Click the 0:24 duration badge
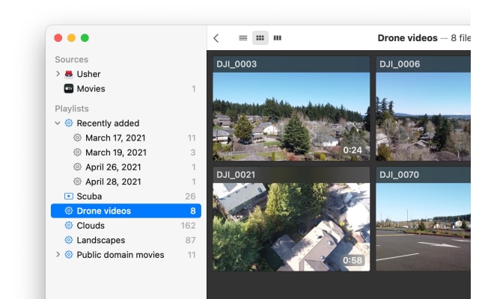 [x=353, y=150]
